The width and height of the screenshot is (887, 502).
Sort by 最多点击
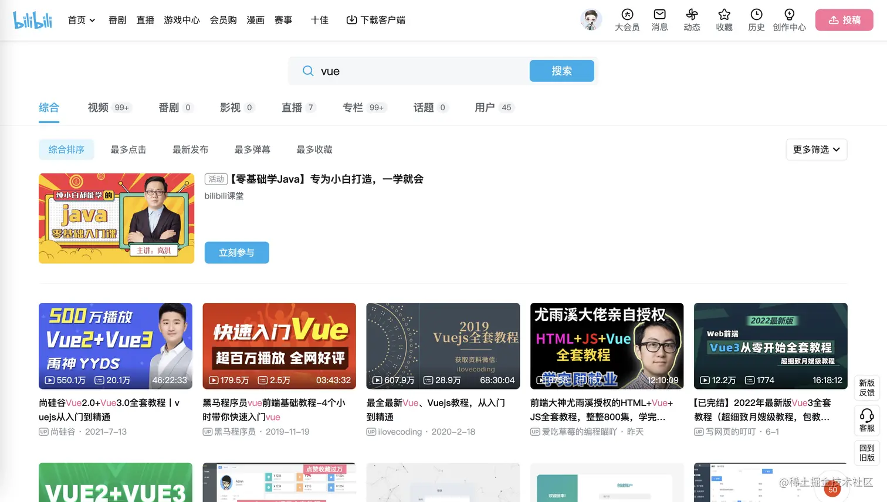[128, 149]
